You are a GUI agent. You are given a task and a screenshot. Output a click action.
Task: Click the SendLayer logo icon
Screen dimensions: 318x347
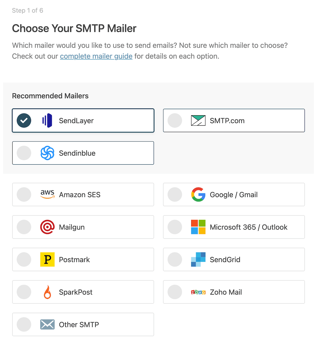click(x=47, y=120)
